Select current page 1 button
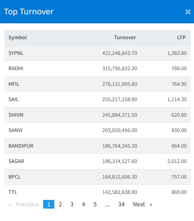Viewport: 194px width, 221px height. click(49, 204)
